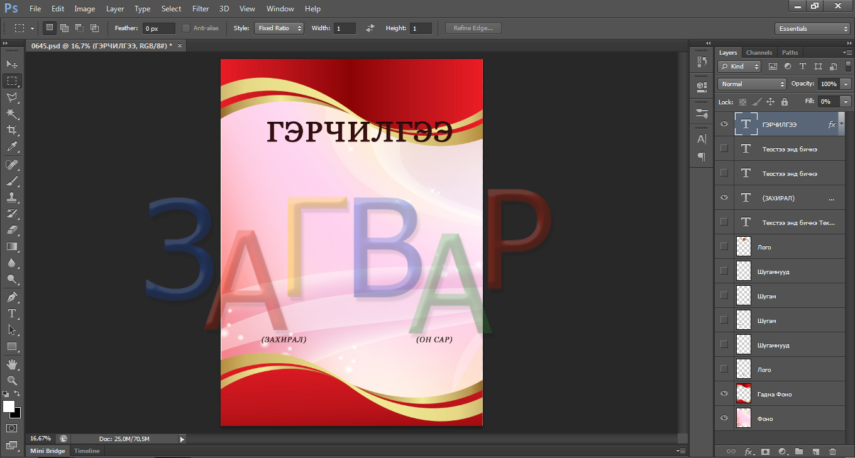Open the Style Fixed Ratio dropdown
Image resolution: width=855 pixels, height=458 pixels.
[279, 28]
